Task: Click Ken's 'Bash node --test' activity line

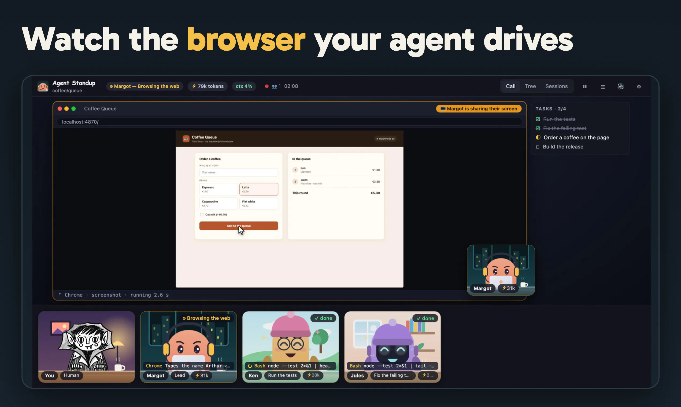Action: coord(290,366)
